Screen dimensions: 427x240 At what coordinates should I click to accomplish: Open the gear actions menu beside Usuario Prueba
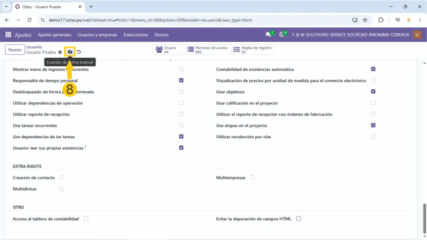60,52
